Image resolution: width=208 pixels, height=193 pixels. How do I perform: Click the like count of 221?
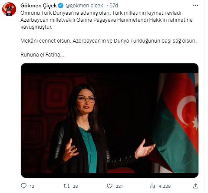pos(119,186)
